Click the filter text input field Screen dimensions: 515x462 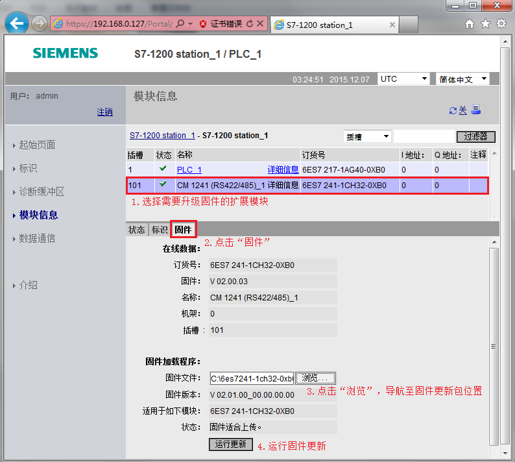pos(424,136)
